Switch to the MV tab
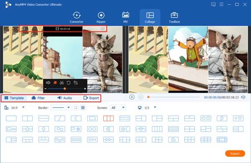This screenshot has height=163, width=251. click(x=125, y=18)
